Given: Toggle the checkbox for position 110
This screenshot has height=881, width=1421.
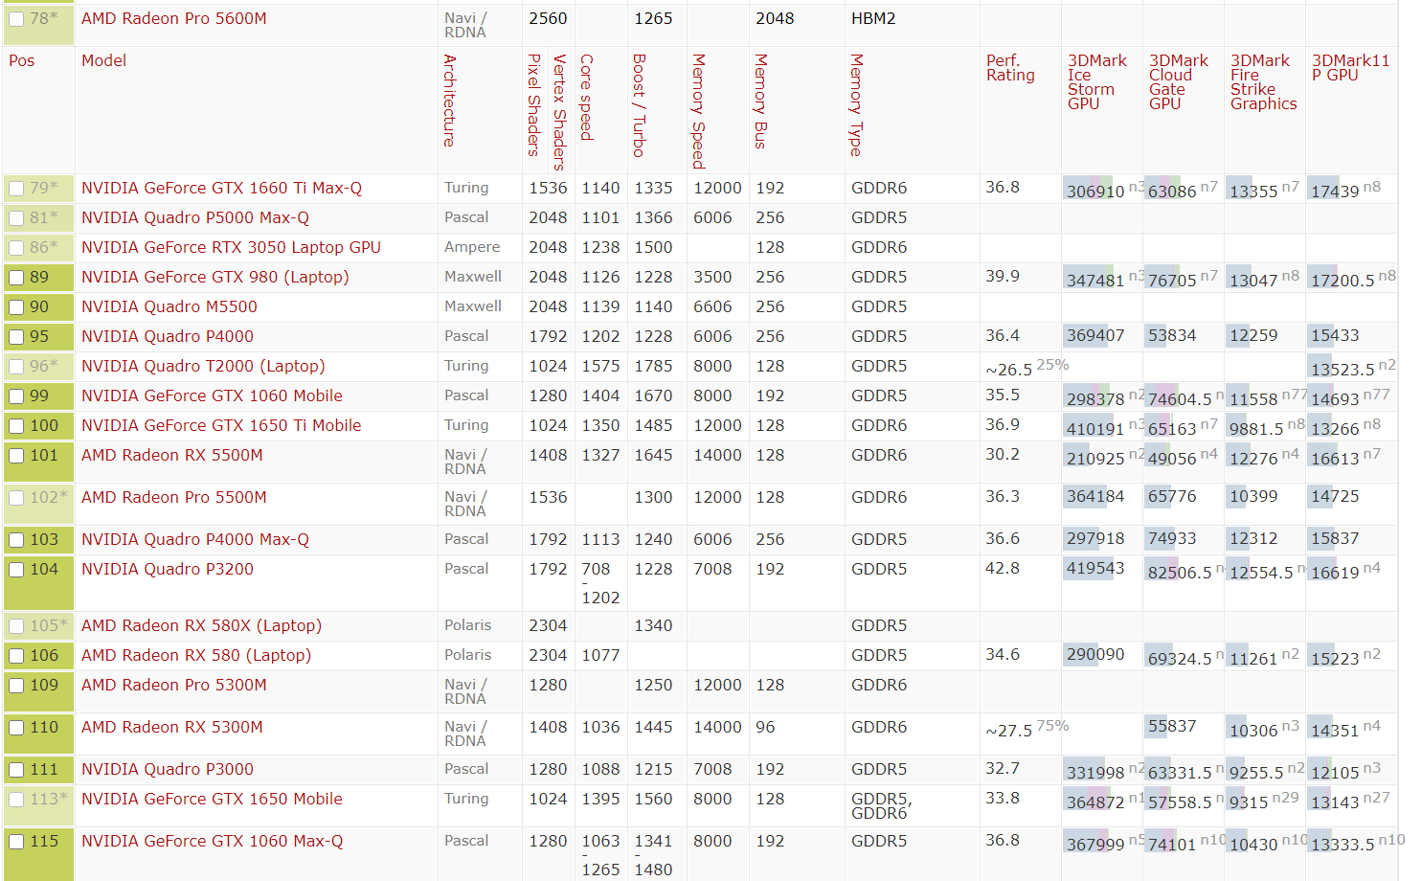Looking at the screenshot, I should click(16, 728).
